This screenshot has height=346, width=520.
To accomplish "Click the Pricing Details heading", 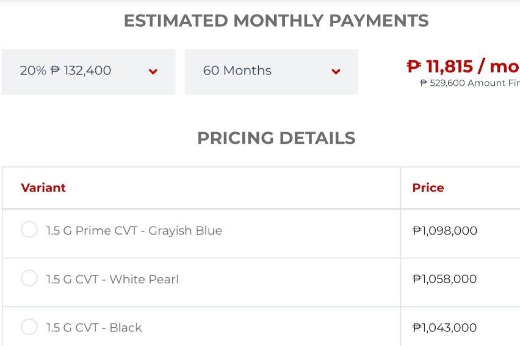I will click(x=276, y=138).
